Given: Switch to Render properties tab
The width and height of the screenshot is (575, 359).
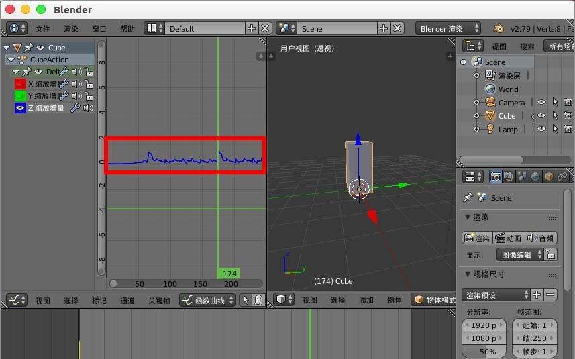Looking at the screenshot, I should 495,176.
